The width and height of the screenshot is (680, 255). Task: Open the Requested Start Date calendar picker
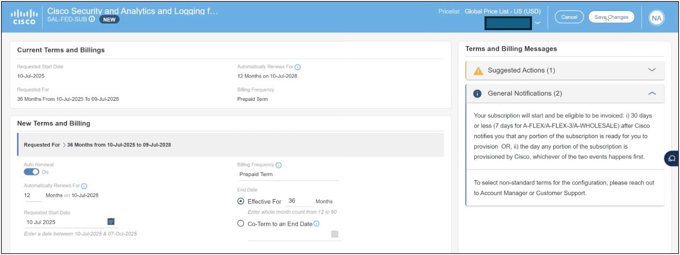[111, 221]
